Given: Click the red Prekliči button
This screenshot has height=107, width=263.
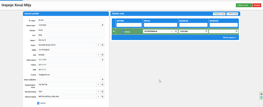Looking at the screenshot, I should tap(257, 5).
